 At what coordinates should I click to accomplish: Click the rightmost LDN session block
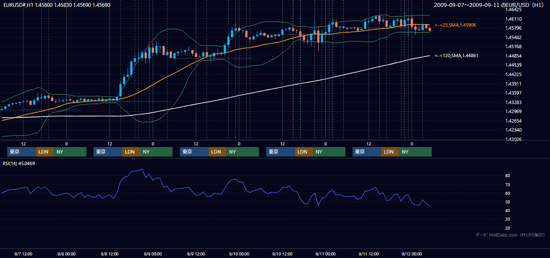tap(390, 152)
